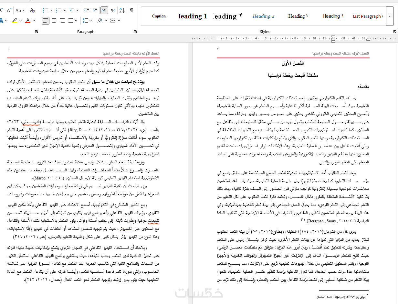This screenshot has width=398, height=304.
Task: Expand the Styles gallery More arrow
Action: [390, 16]
